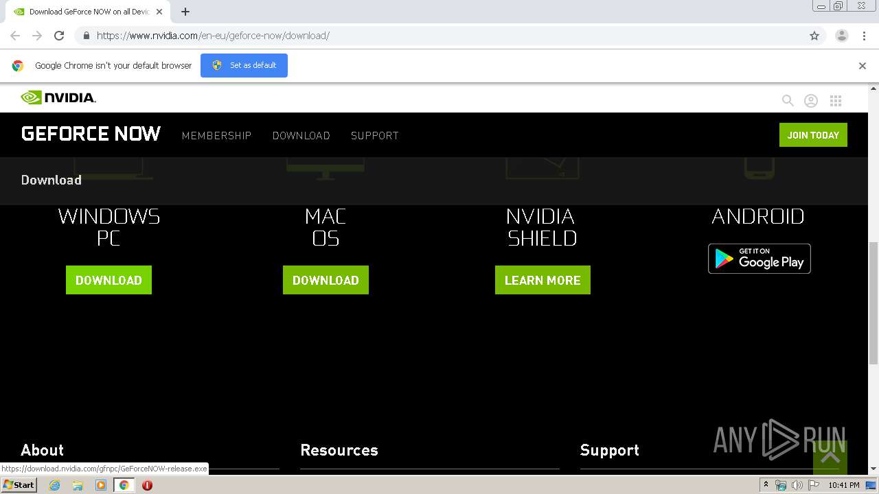Open the Chrome profile avatar
879x494 pixels.
[x=842, y=36]
